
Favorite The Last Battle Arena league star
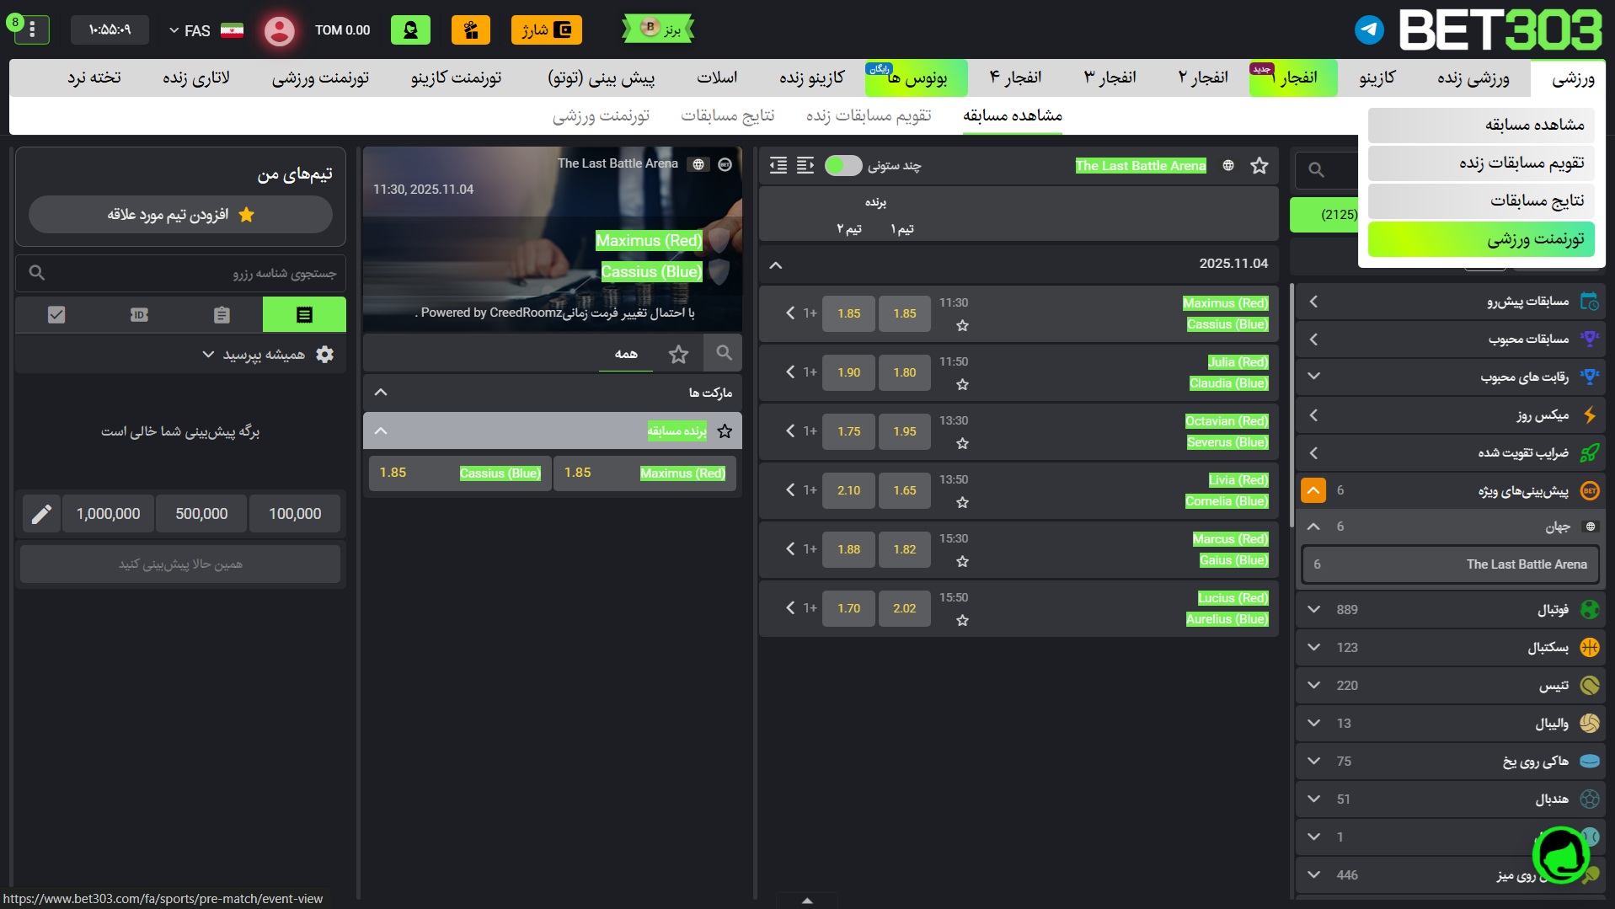[x=1259, y=166]
